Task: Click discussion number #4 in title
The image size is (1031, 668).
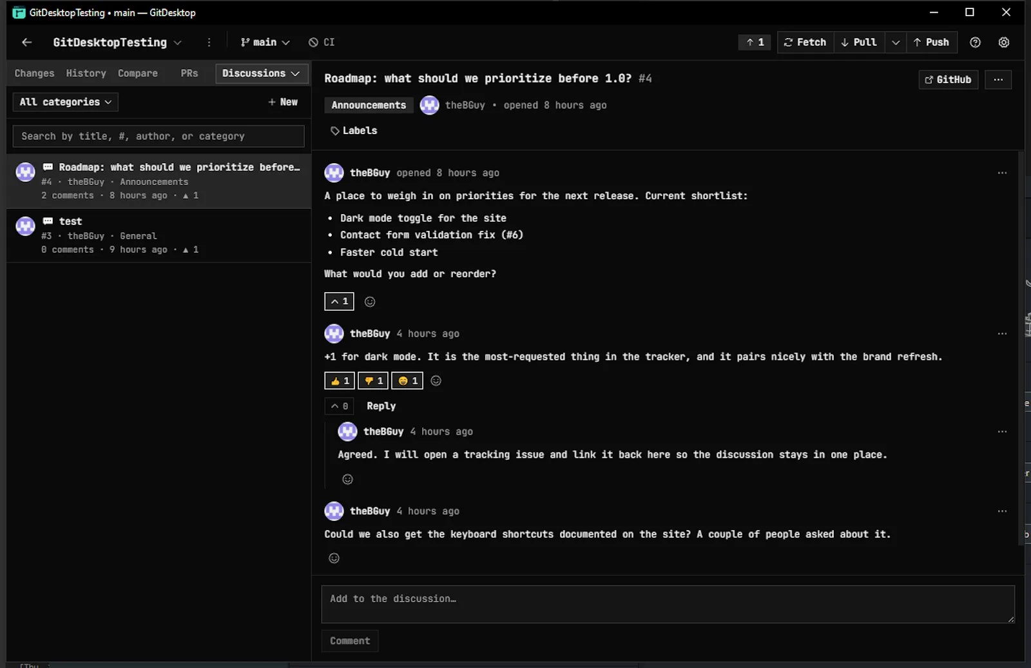Action: point(645,79)
